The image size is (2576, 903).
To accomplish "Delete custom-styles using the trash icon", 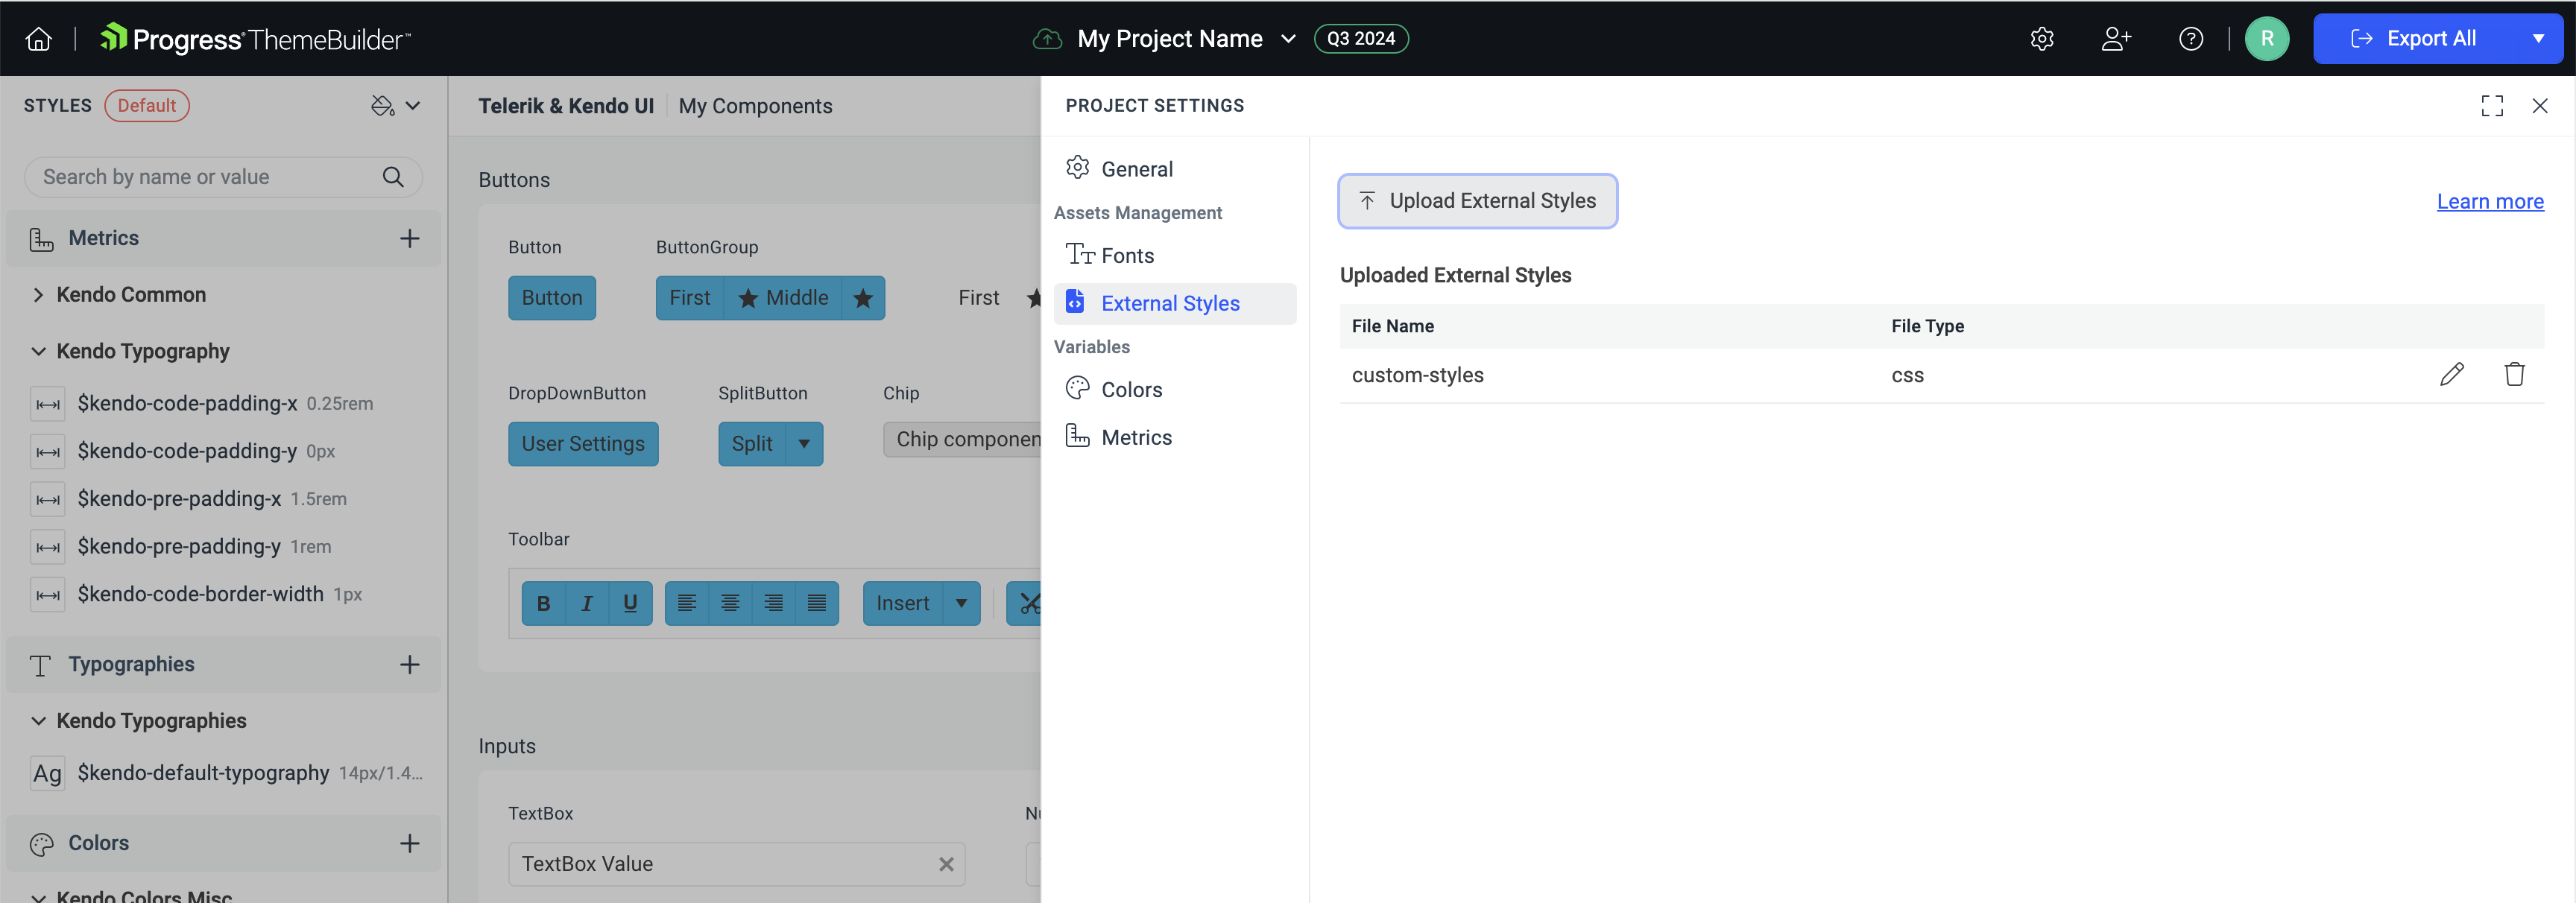I will point(2515,375).
